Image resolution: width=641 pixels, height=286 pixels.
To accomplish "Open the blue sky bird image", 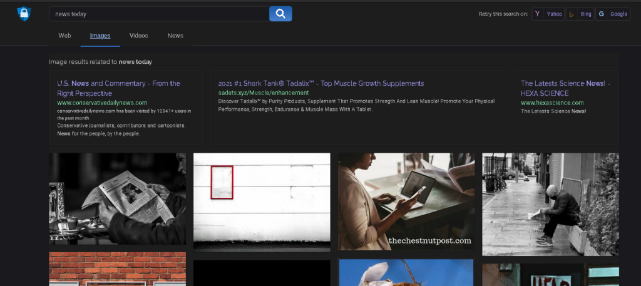I will click(x=406, y=272).
